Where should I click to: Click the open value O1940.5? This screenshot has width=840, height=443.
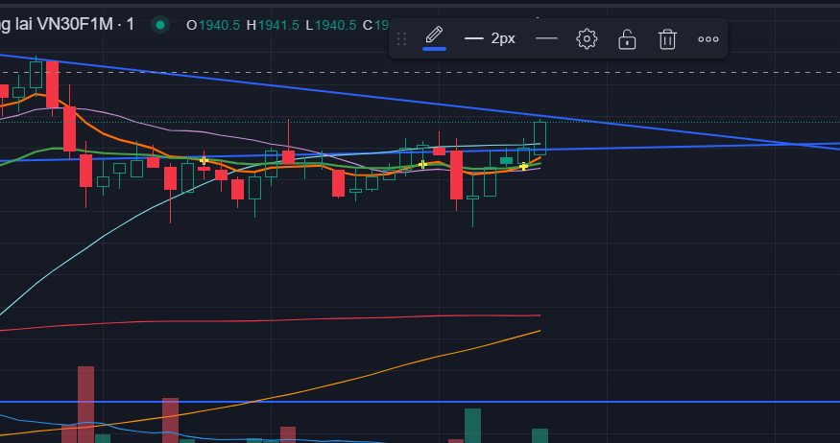point(213,25)
